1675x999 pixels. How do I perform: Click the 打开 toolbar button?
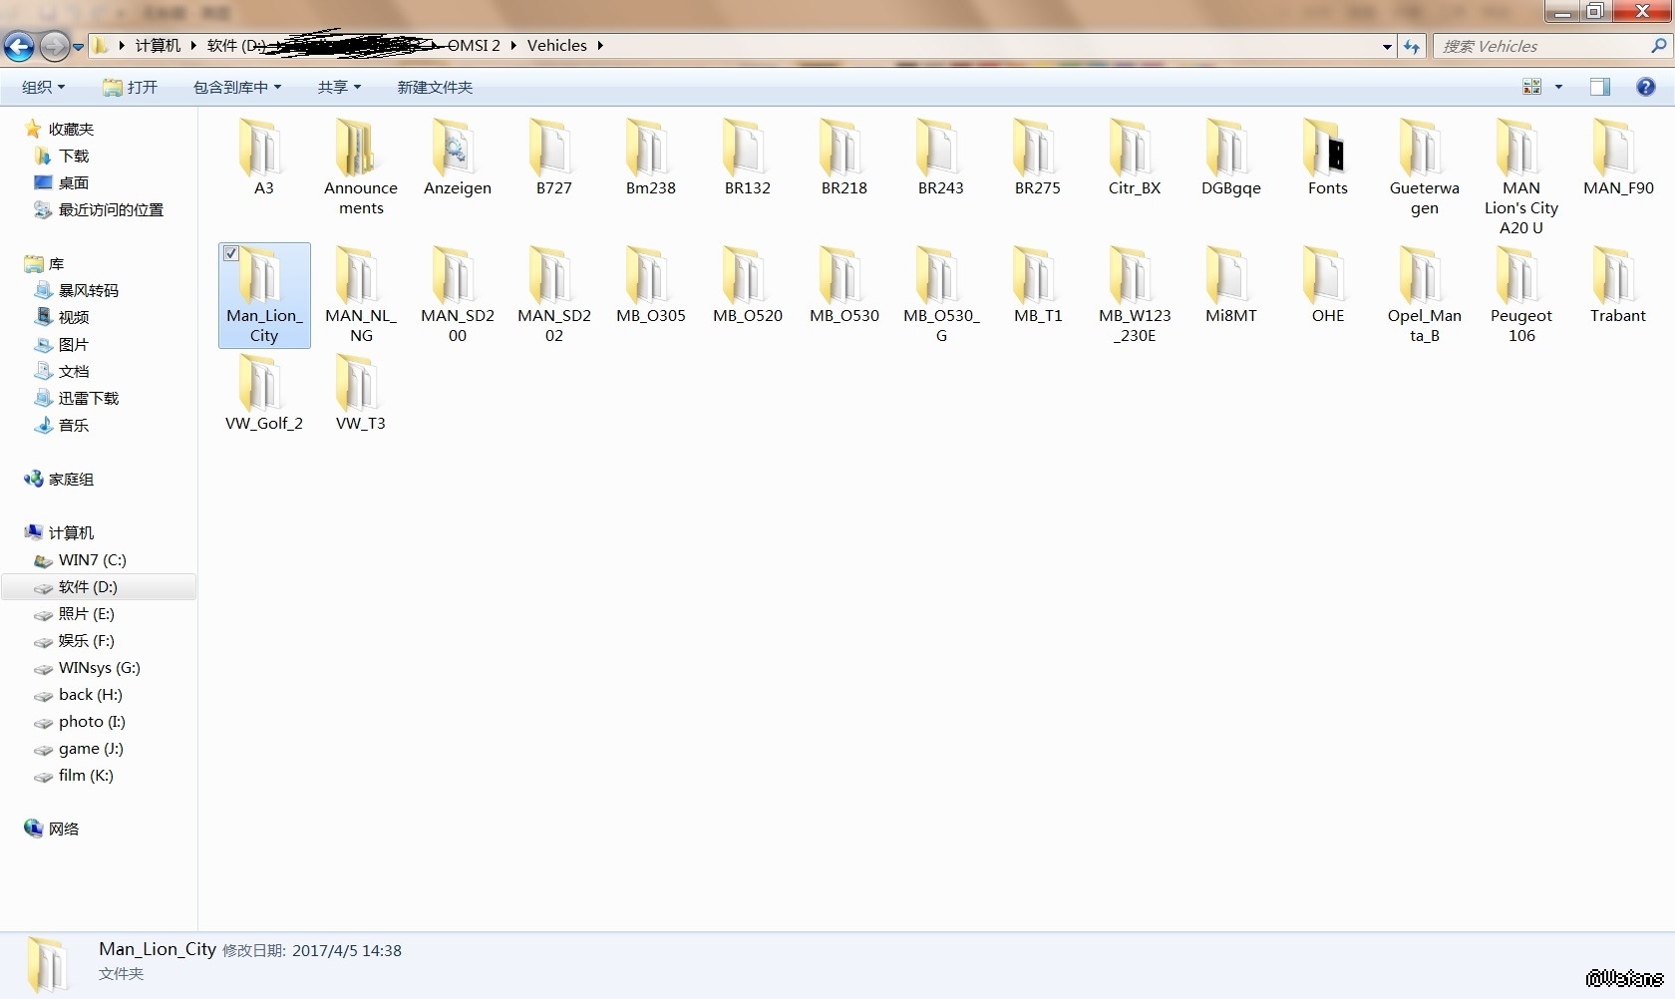pyautogui.click(x=131, y=87)
